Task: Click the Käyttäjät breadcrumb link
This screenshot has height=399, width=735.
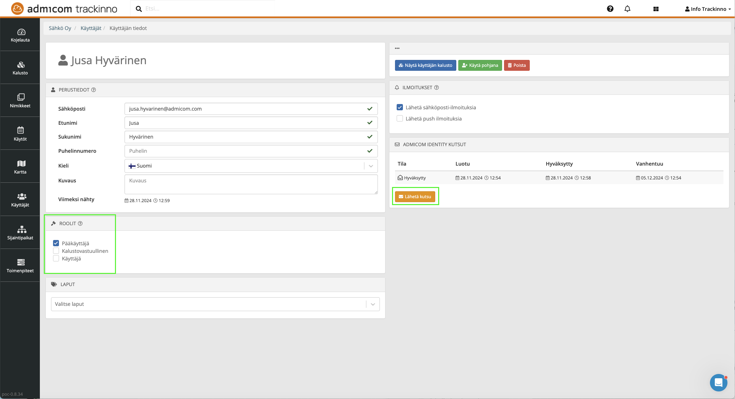Action: (x=91, y=28)
